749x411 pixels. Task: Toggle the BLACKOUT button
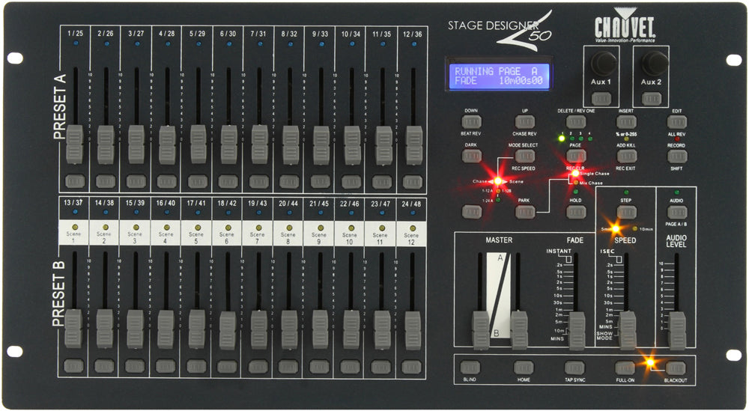click(x=676, y=368)
